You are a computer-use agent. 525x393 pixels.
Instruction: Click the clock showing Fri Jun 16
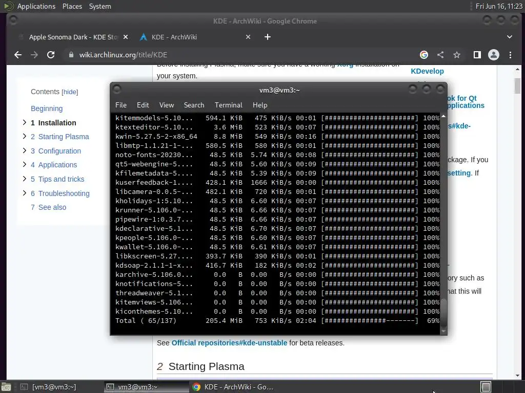(x=499, y=6)
